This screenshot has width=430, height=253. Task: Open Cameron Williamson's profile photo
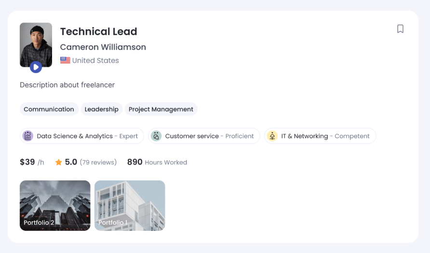point(36,42)
